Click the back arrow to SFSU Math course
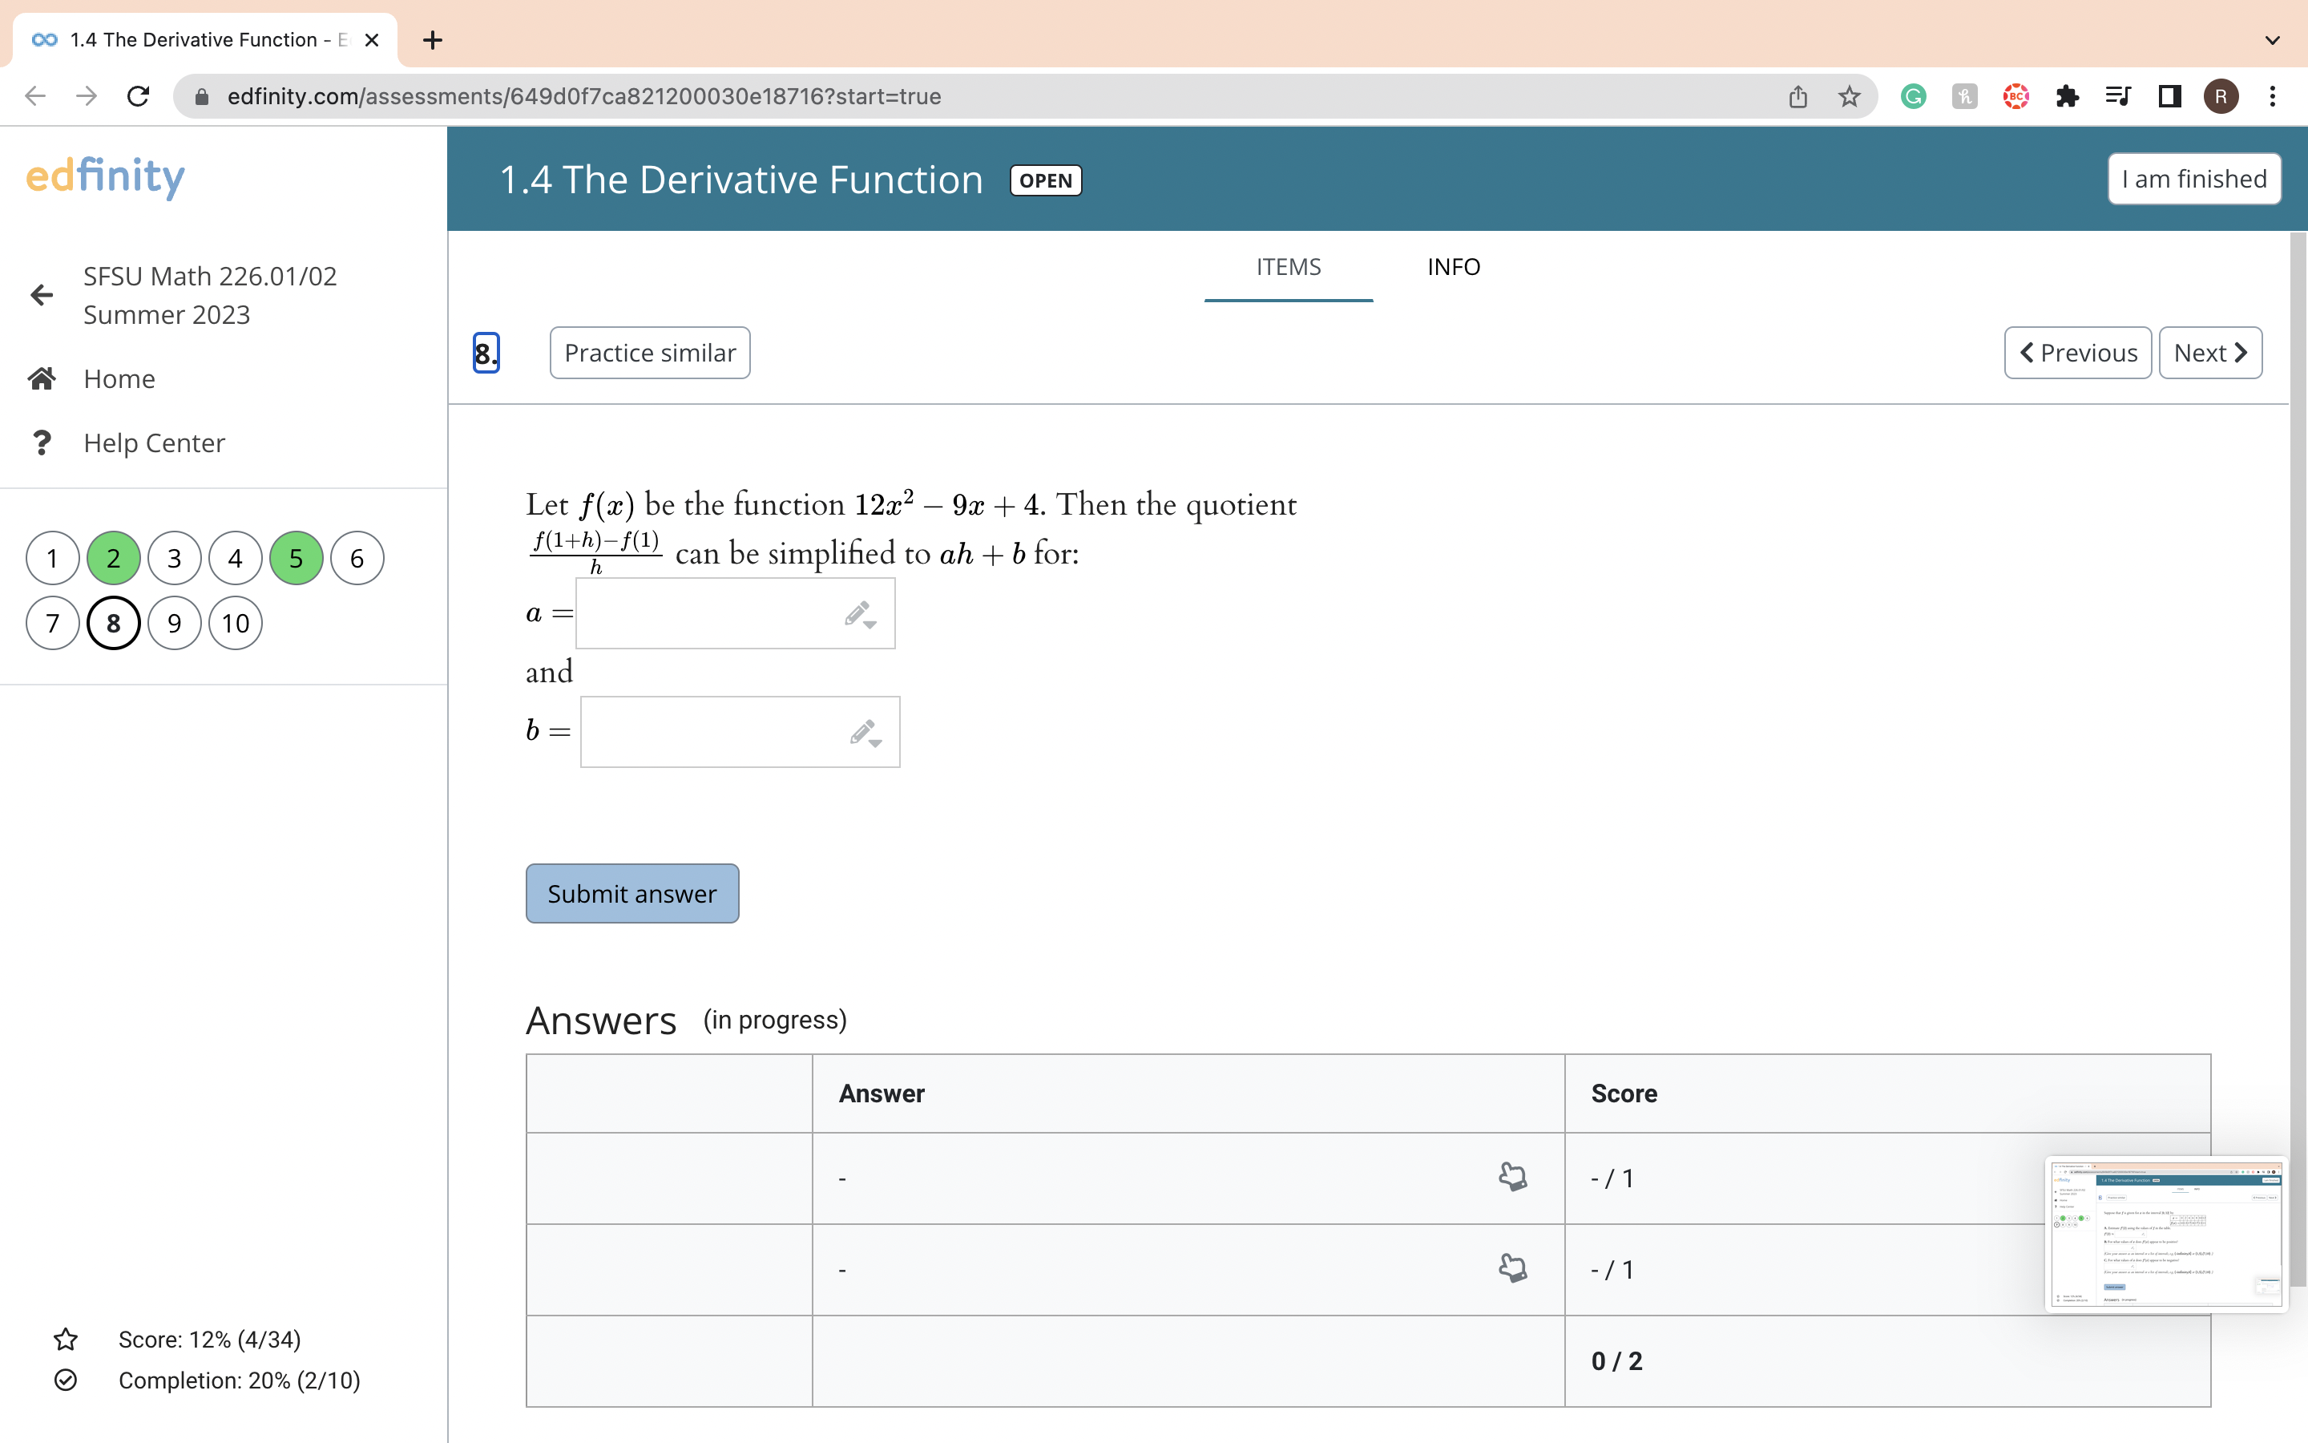 tap(41, 294)
